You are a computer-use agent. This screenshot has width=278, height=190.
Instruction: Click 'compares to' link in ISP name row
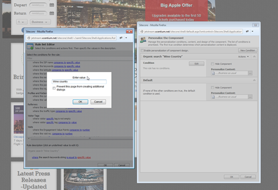60,62
